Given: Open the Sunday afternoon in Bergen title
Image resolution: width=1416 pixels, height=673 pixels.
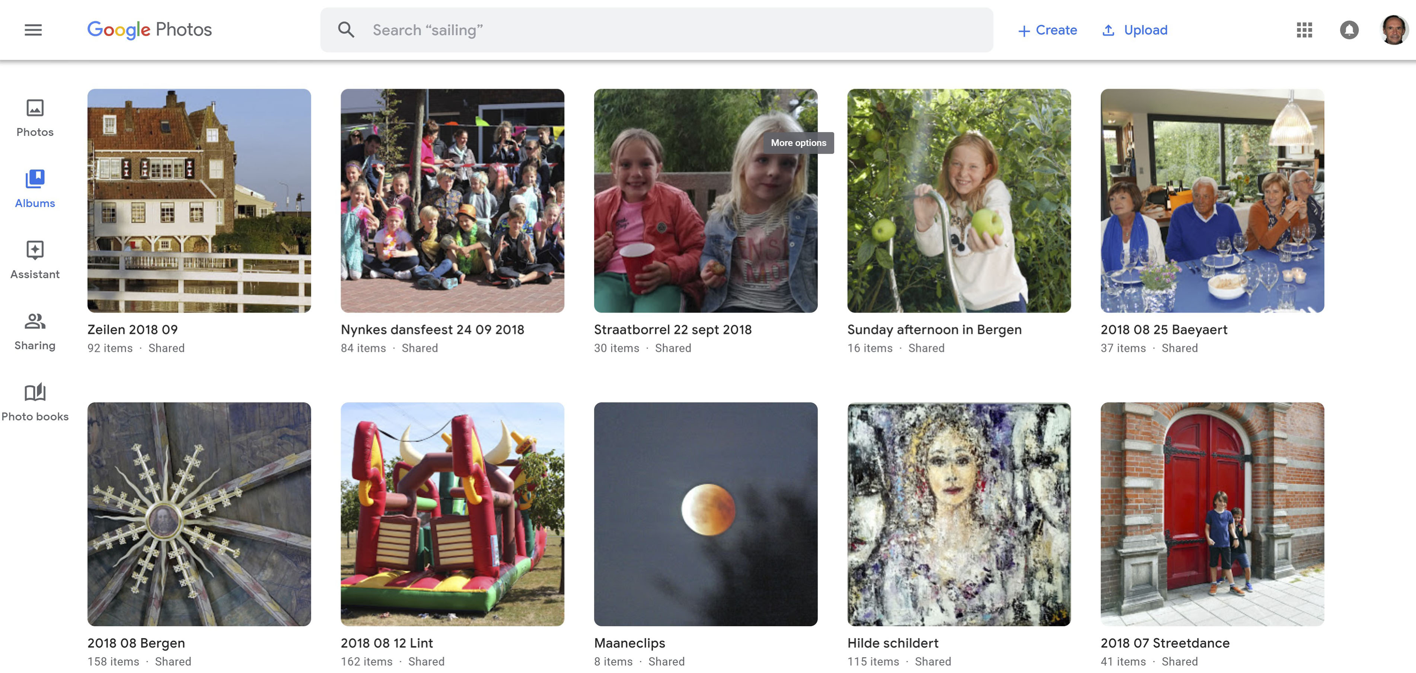Looking at the screenshot, I should click(934, 330).
